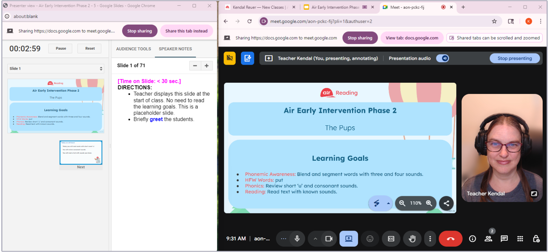Viewport: 549px width, 252px height.
Task: Switch to AUDIENCE TOOLS tab
Action: click(133, 49)
